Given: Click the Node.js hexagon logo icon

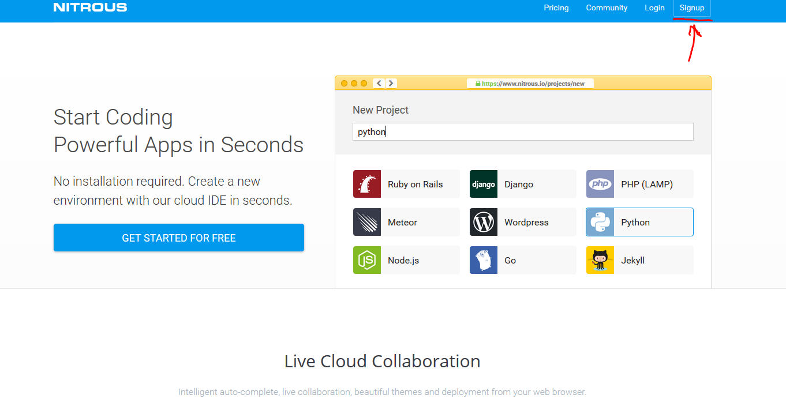Looking at the screenshot, I should point(367,260).
